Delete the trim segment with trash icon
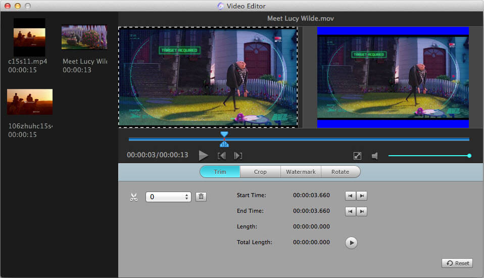This screenshot has height=278, width=484. [201, 197]
